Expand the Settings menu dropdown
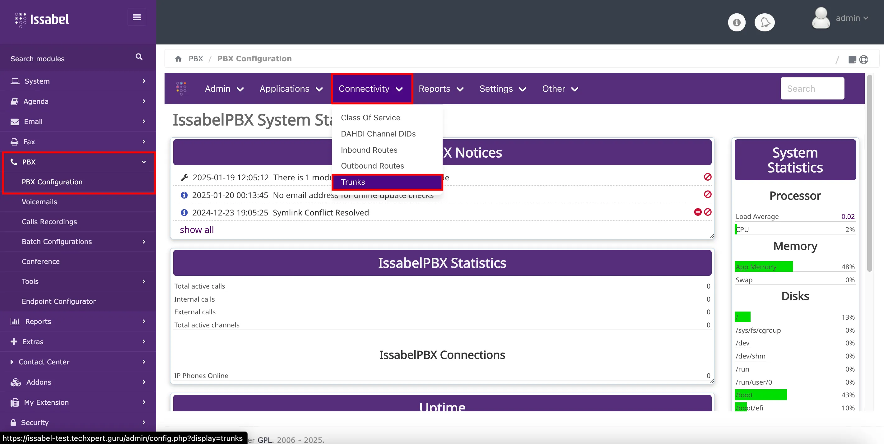 [x=502, y=89]
